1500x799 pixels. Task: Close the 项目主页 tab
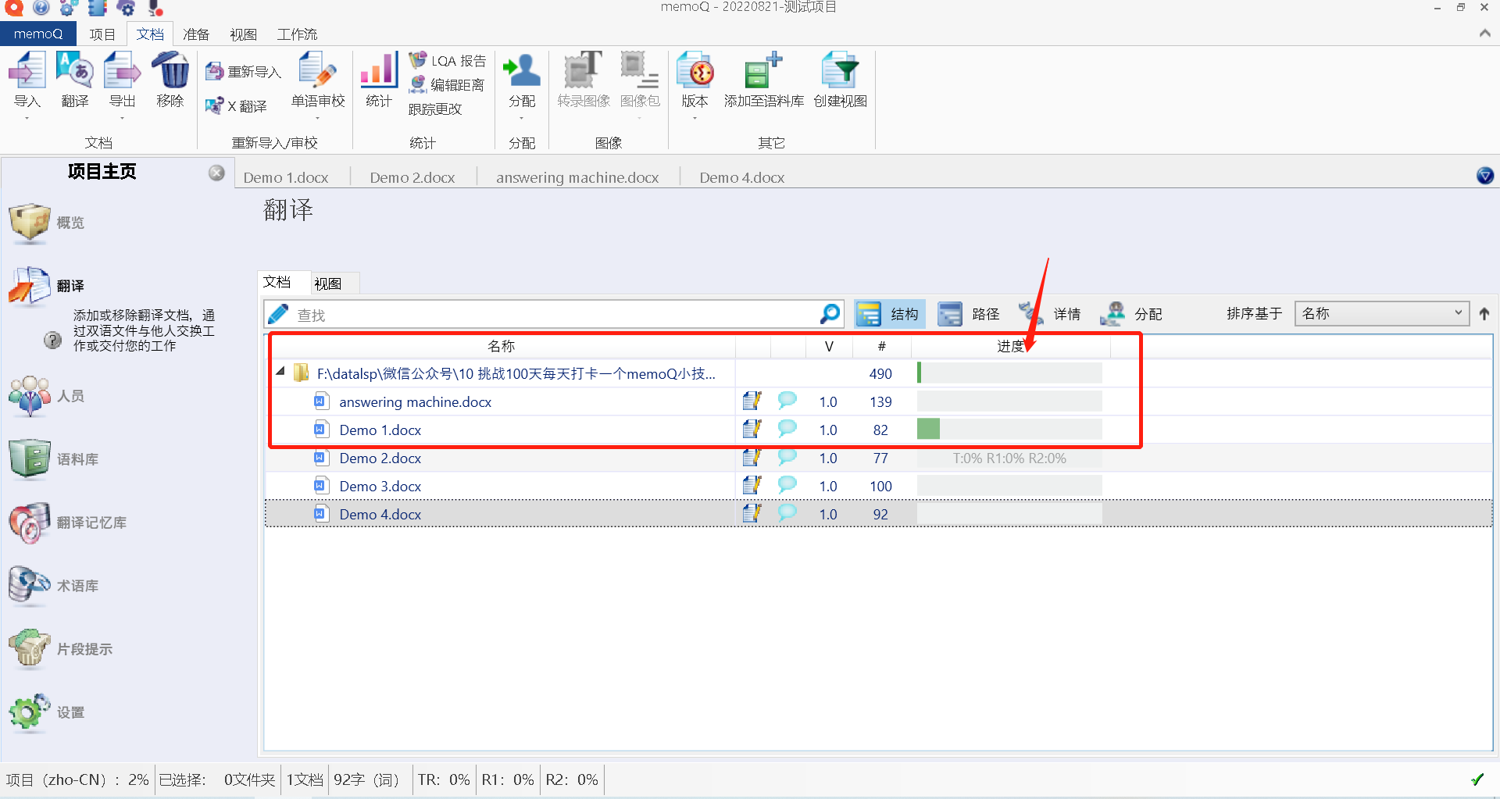click(x=216, y=173)
